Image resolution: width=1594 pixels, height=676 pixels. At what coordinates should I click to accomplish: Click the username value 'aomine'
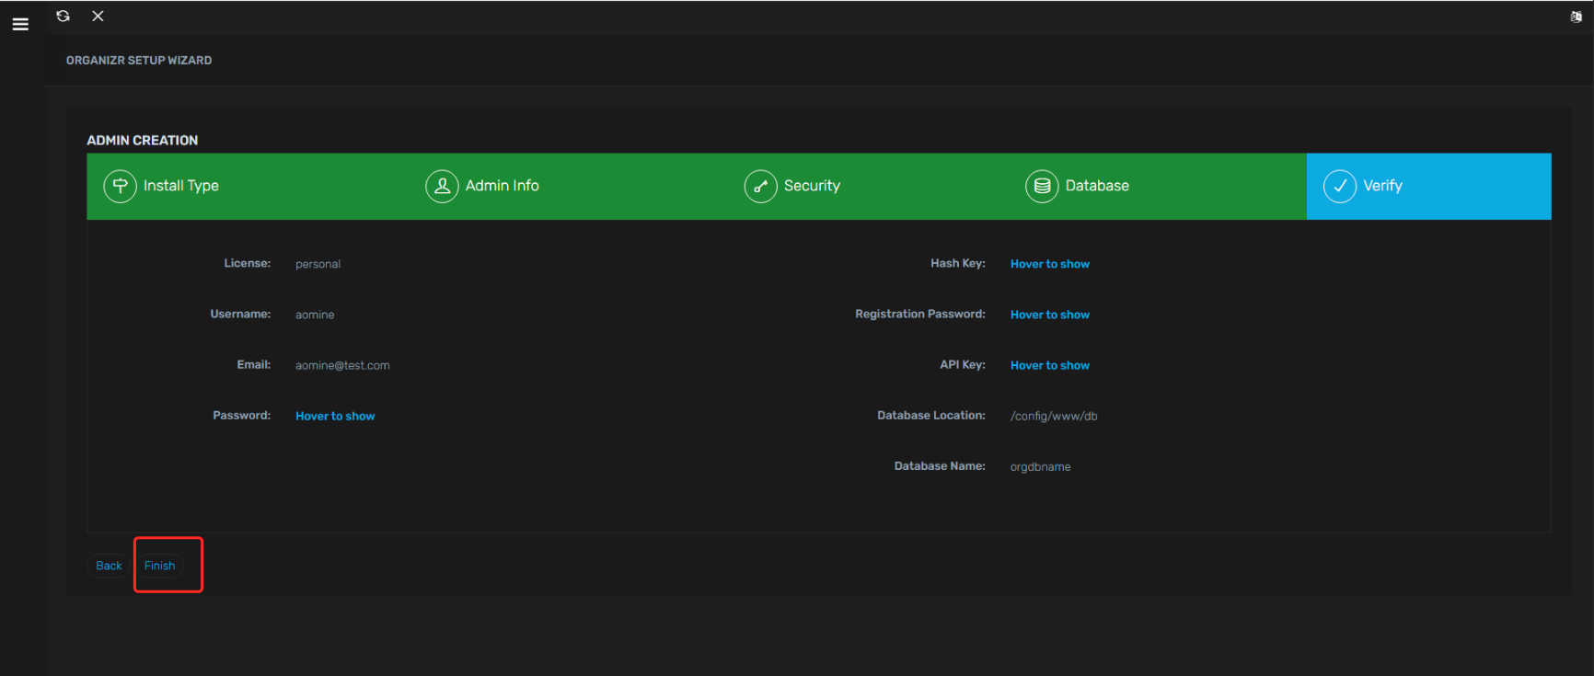[x=315, y=315]
